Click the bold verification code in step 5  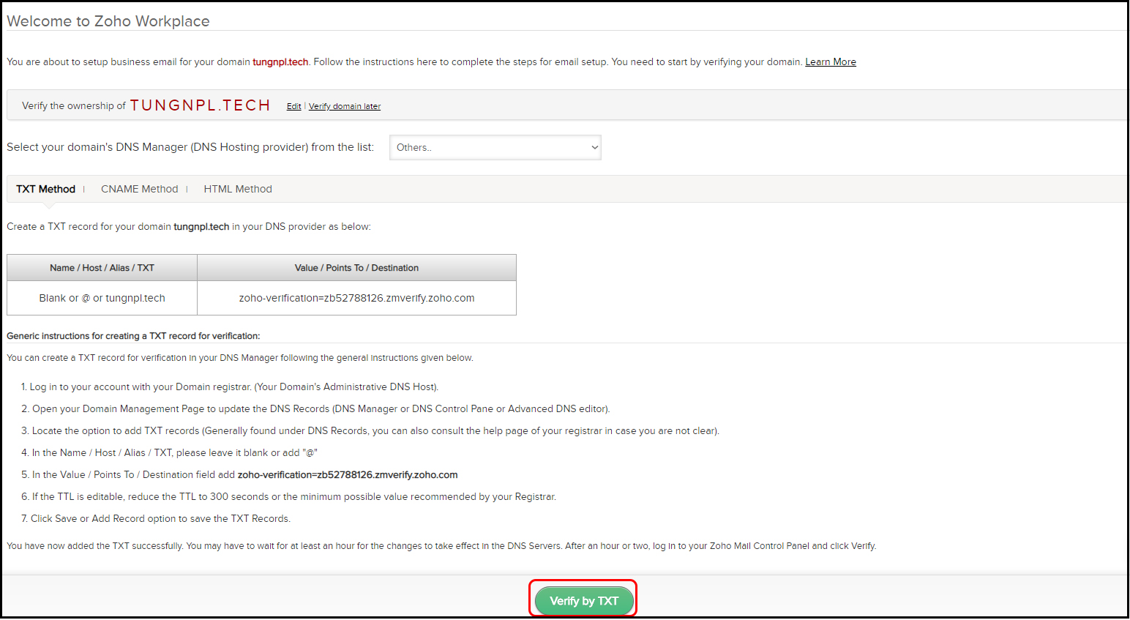[x=348, y=475]
